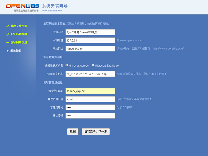This screenshot has width=208, height=156.
Task: Click the example text 例 www.openwbs.com
Action: tap(130, 40)
